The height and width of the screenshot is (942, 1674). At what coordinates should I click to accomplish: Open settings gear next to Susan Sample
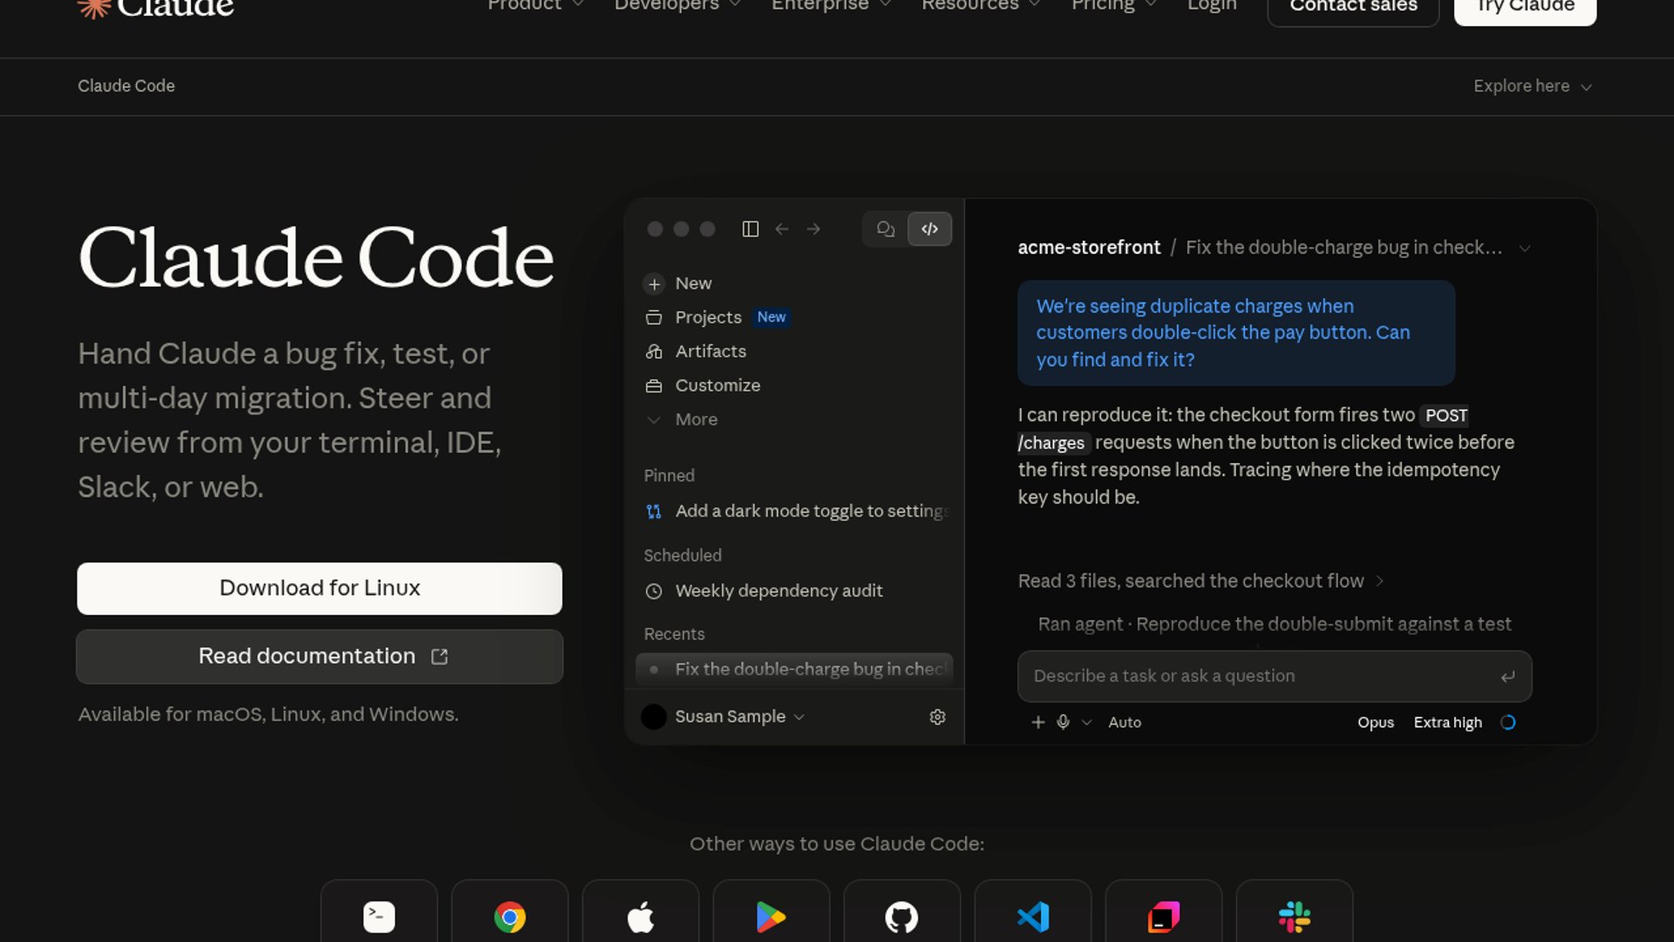937,717
